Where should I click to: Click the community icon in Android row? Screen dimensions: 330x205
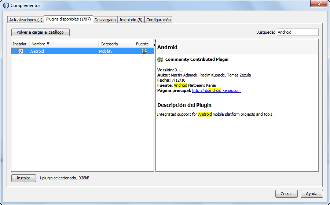pyautogui.click(x=144, y=51)
